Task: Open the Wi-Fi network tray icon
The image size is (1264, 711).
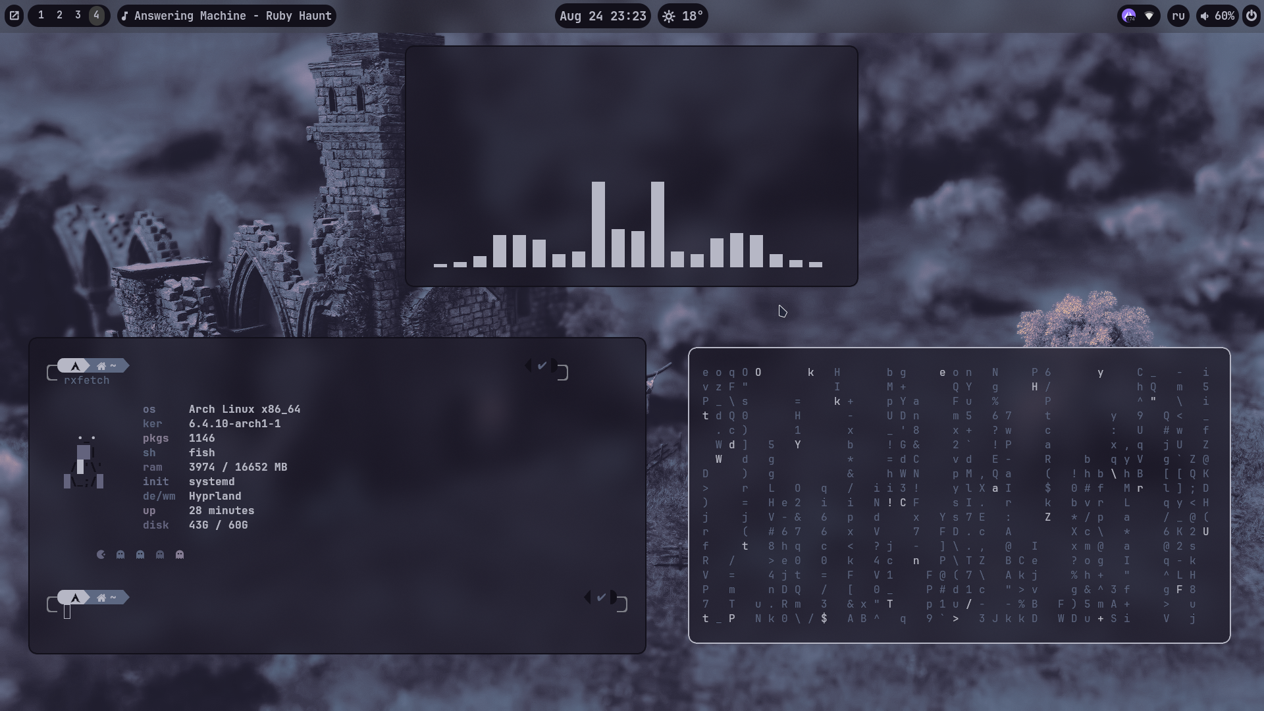Action: point(1149,16)
